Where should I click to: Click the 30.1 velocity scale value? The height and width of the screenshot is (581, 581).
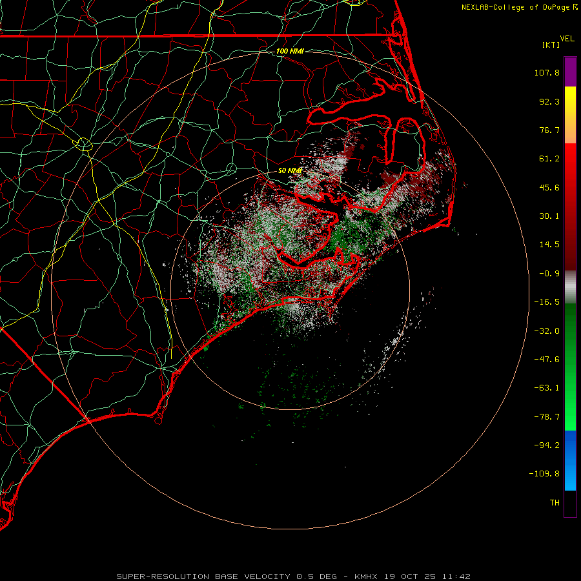point(549,216)
